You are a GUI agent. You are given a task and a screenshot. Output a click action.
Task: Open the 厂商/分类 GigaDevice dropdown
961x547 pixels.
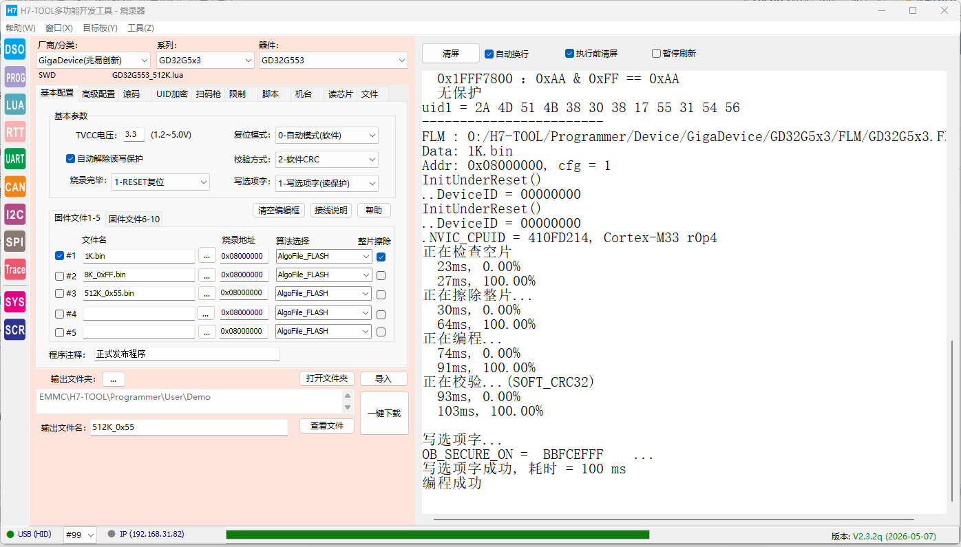[x=93, y=61]
